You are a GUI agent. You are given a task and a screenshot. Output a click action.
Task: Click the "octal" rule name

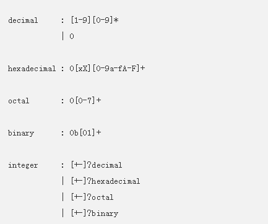coord(19,101)
